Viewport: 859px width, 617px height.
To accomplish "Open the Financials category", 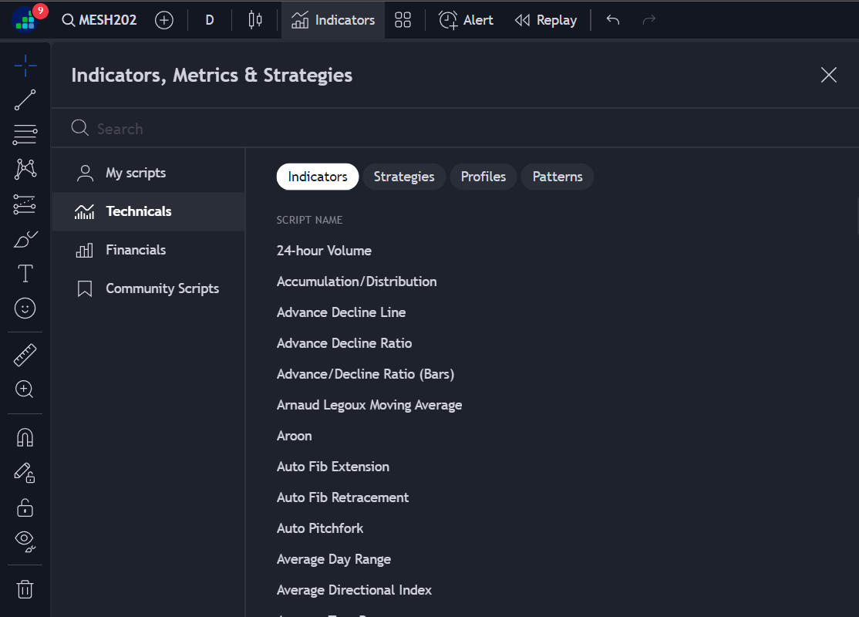I will (x=149, y=251).
